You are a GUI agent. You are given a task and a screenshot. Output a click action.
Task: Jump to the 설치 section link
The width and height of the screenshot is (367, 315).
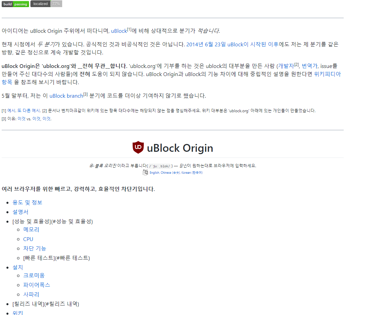(18, 267)
